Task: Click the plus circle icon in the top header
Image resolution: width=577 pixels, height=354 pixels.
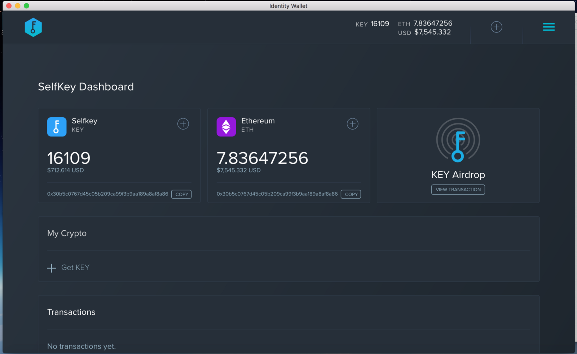Action: pyautogui.click(x=497, y=27)
